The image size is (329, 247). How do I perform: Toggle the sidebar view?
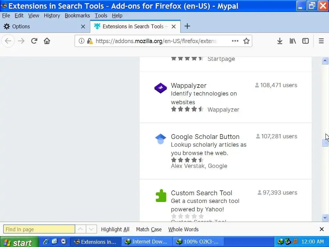(306, 41)
